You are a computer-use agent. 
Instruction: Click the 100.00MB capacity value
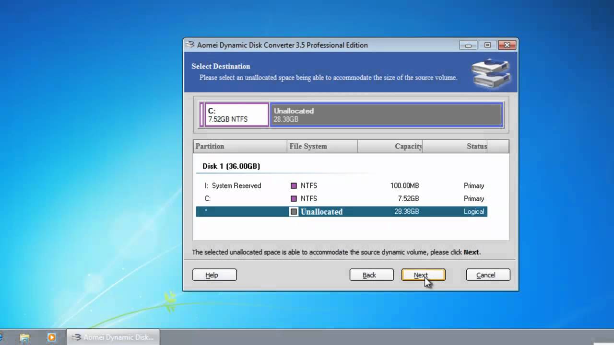404,185
